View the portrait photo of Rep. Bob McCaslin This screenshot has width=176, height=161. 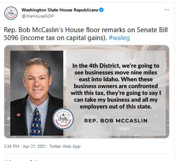pos(37,93)
